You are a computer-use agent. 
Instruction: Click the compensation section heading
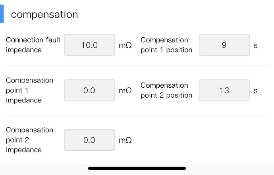tap(44, 14)
